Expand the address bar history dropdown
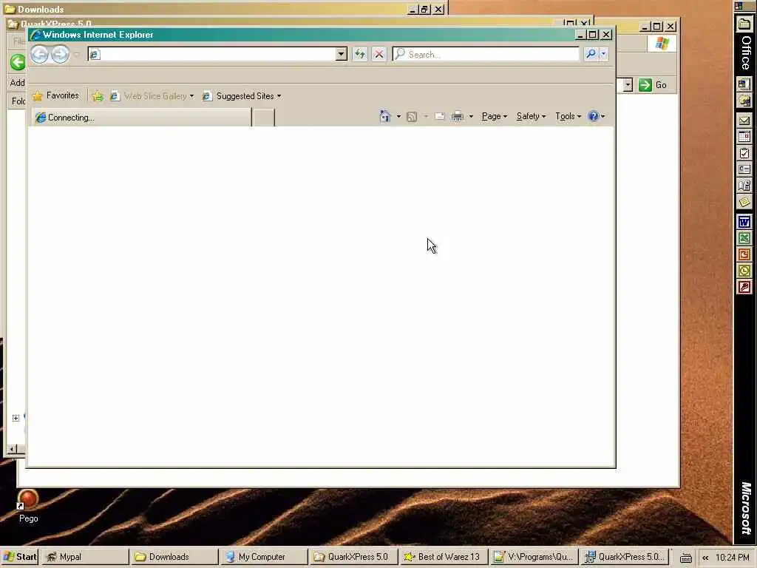This screenshot has height=568, width=757. [342, 54]
